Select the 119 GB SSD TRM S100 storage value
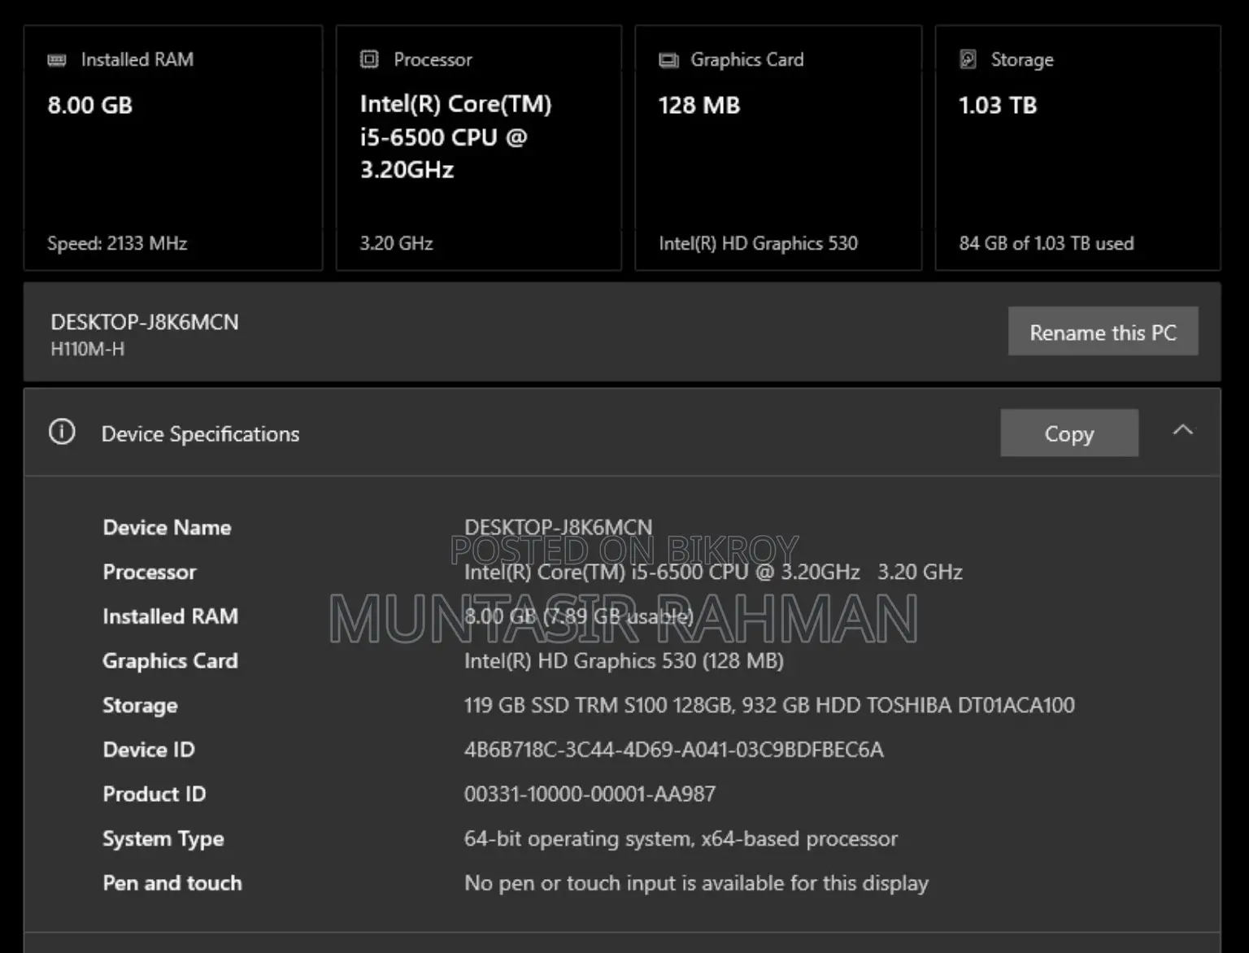The image size is (1249, 953). click(769, 705)
